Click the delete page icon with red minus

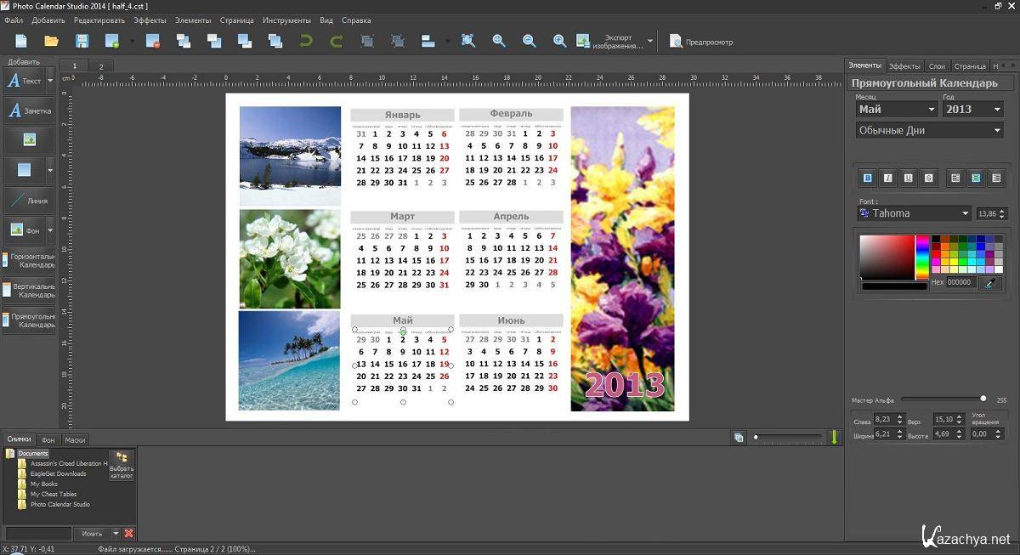[153, 41]
